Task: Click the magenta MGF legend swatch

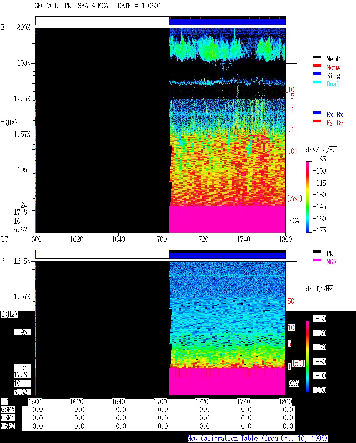Action: (317, 260)
